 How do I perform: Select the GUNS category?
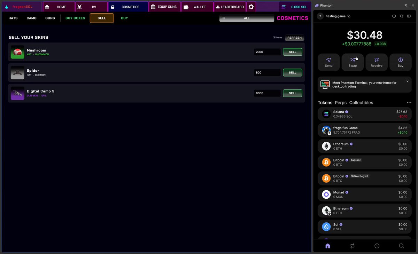[50, 18]
